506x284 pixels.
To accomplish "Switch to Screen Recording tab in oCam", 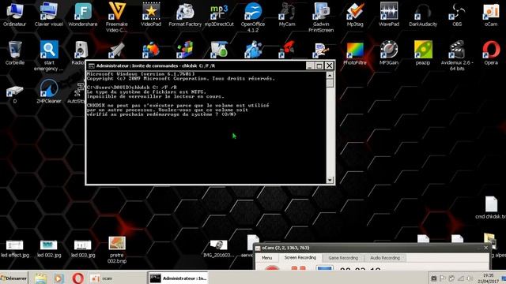I will 300,258.
